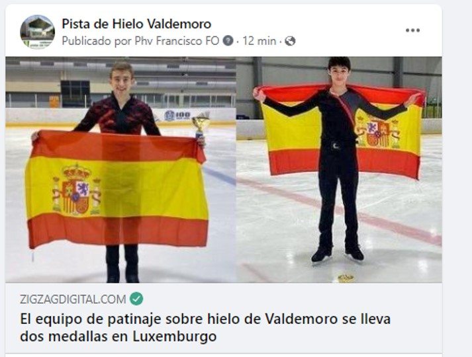Click the 12 min post timestamp
Screen dimensions: 472x357
pyautogui.click(x=260, y=41)
